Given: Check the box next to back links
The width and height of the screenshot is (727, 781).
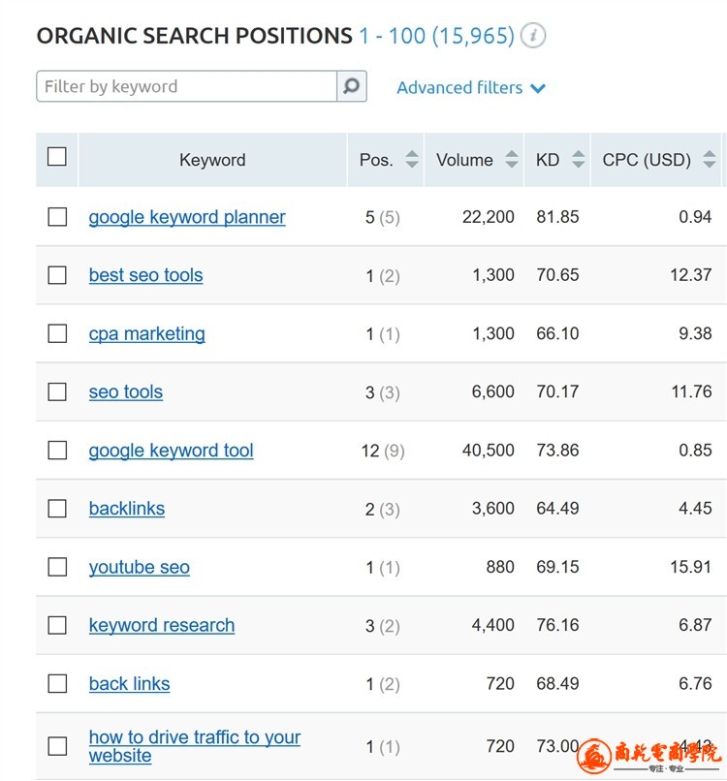Looking at the screenshot, I should click(x=57, y=683).
